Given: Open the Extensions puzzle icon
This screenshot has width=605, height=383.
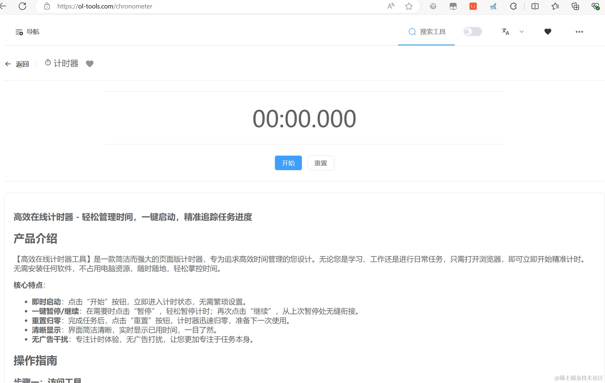Looking at the screenshot, I should [513, 6].
